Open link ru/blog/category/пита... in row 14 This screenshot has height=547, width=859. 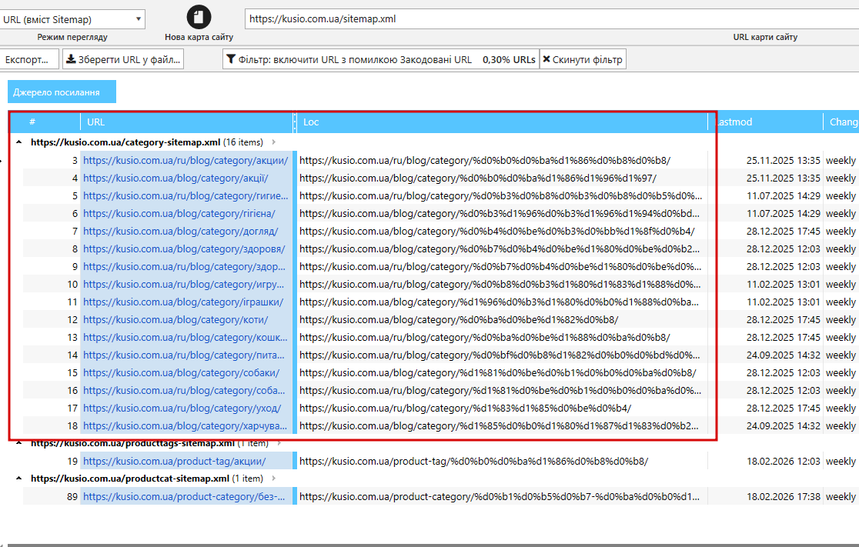(184, 355)
